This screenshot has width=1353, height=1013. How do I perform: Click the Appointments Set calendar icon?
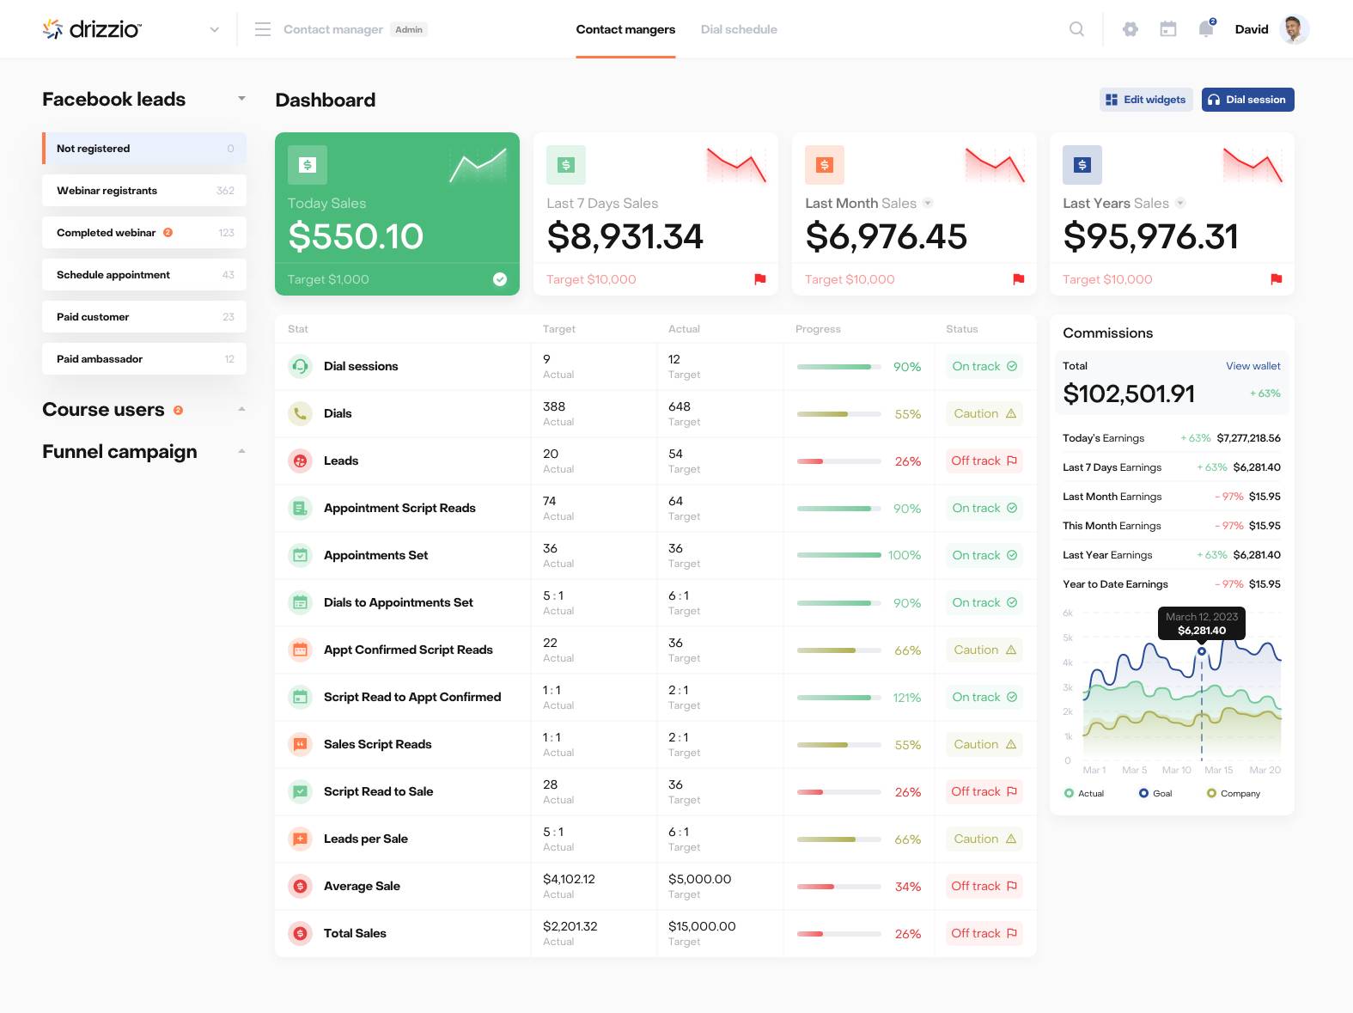click(x=300, y=555)
